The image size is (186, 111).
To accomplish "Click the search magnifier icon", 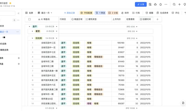I will coord(174,4).
